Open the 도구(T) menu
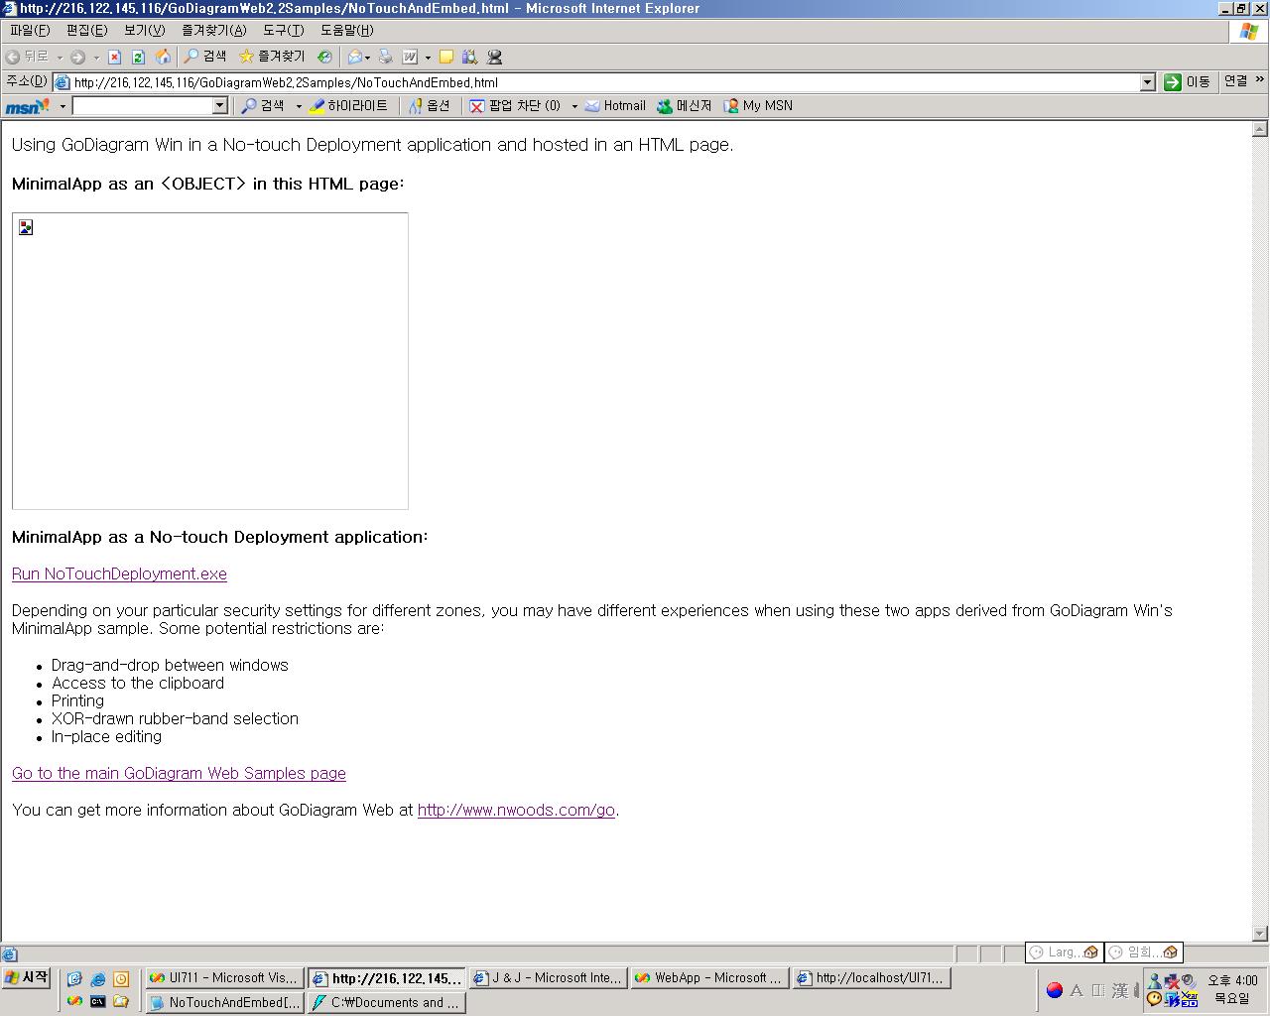Screen dimensions: 1270x1016 (283, 31)
